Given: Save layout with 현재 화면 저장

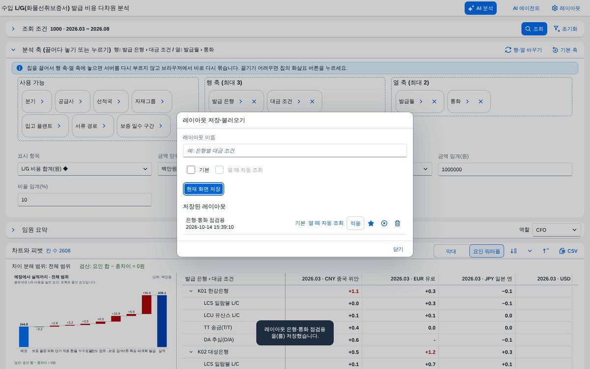Looking at the screenshot, I should [x=204, y=189].
